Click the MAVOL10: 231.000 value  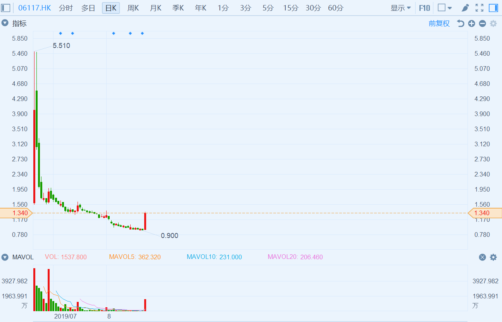point(214,257)
